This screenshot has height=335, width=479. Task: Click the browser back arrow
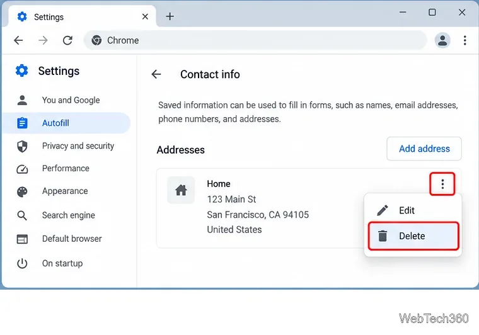[x=19, y=40]
